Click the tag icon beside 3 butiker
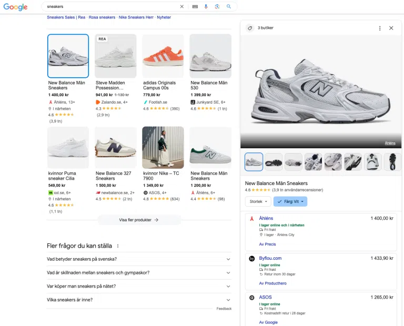 pos(250,28)
